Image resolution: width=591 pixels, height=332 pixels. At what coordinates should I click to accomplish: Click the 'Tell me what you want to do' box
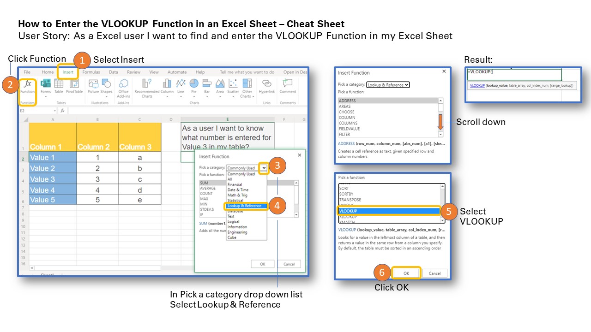click(x=247, y=72)
